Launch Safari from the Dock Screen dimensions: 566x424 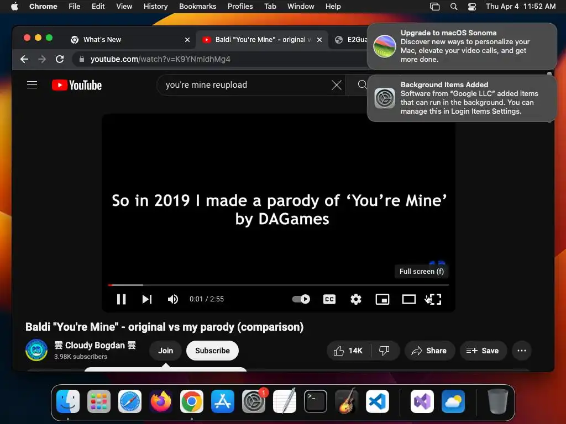(129, 401)
